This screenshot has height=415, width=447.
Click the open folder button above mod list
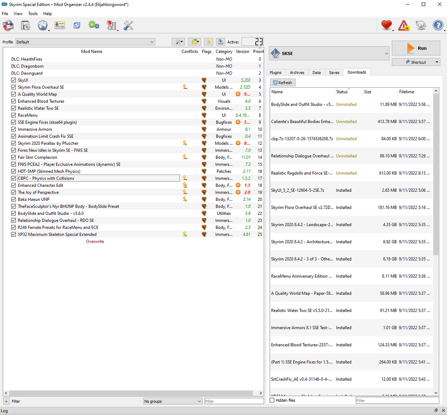(195, 42)
